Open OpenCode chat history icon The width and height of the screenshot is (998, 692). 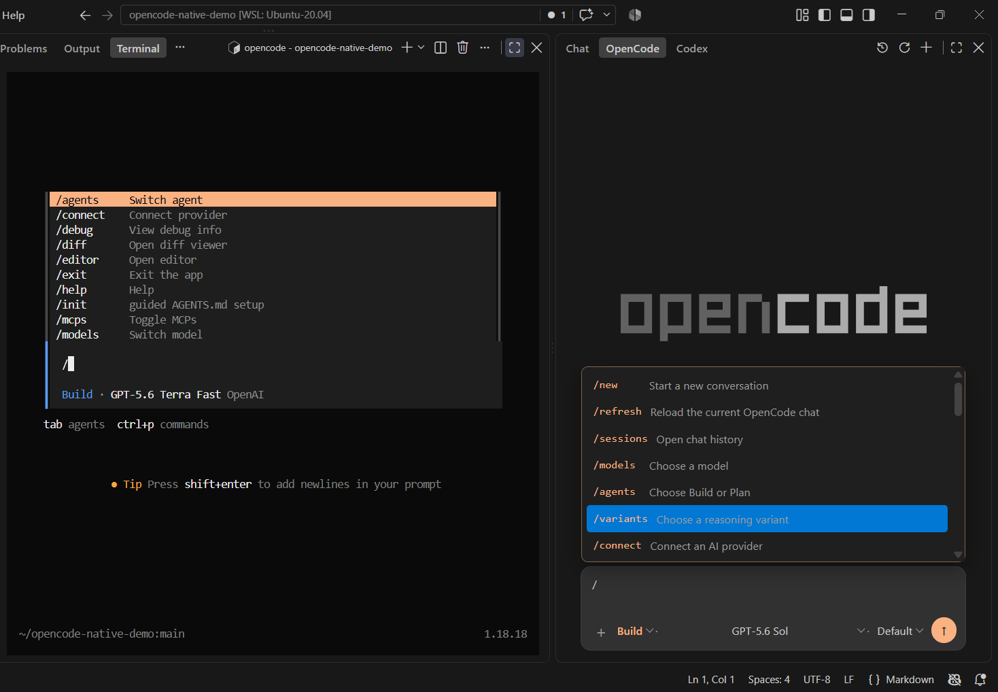(882, 48)
